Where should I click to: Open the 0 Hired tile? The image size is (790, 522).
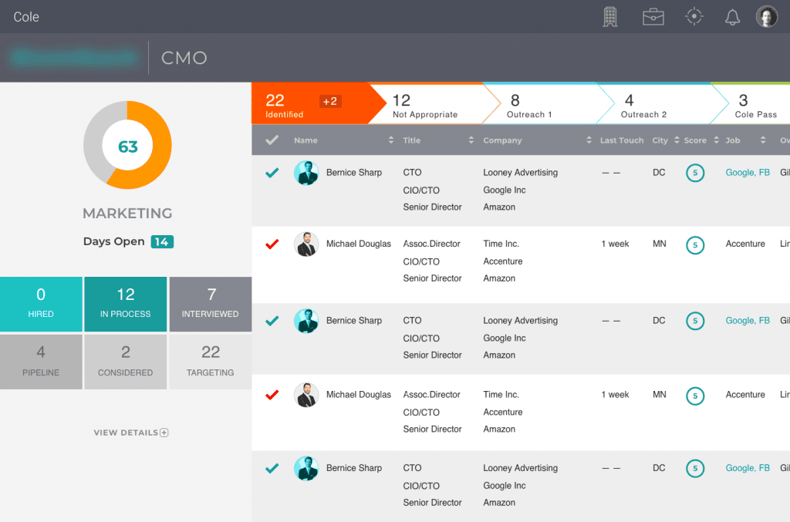click(41, 304)
